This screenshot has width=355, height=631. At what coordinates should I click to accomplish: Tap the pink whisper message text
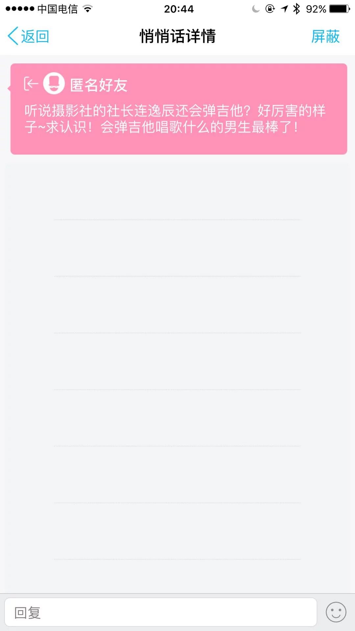point(175,119)
